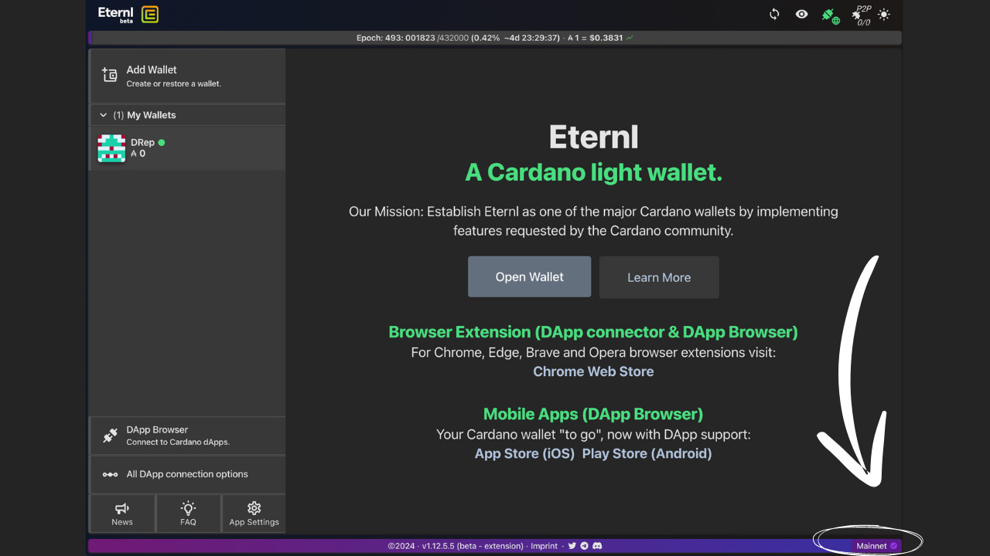990x556 pixels.
Task: Click the green plug network connection icon
Action: [831, 15]
